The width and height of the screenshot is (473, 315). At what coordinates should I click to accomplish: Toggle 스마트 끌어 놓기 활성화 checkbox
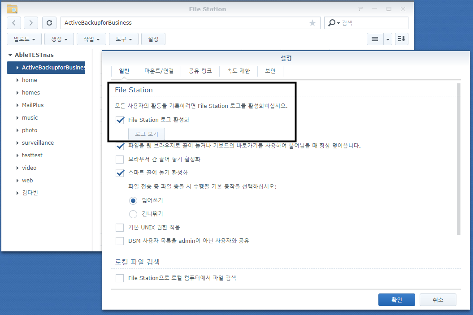point(120,173)
